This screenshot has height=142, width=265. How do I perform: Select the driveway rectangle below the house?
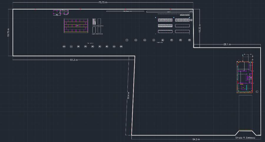pyautogui.click(x=245, y=112)
